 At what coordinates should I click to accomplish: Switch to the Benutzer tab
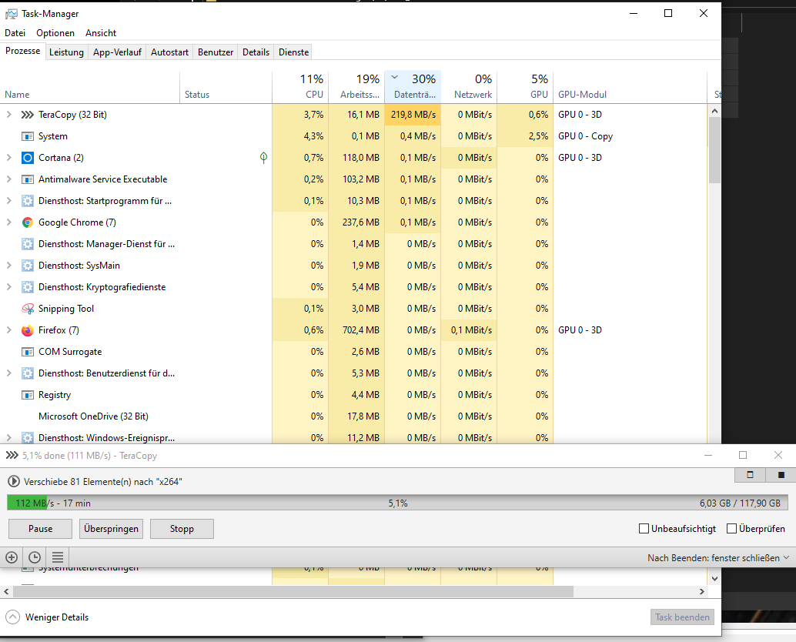click(216, 52)
